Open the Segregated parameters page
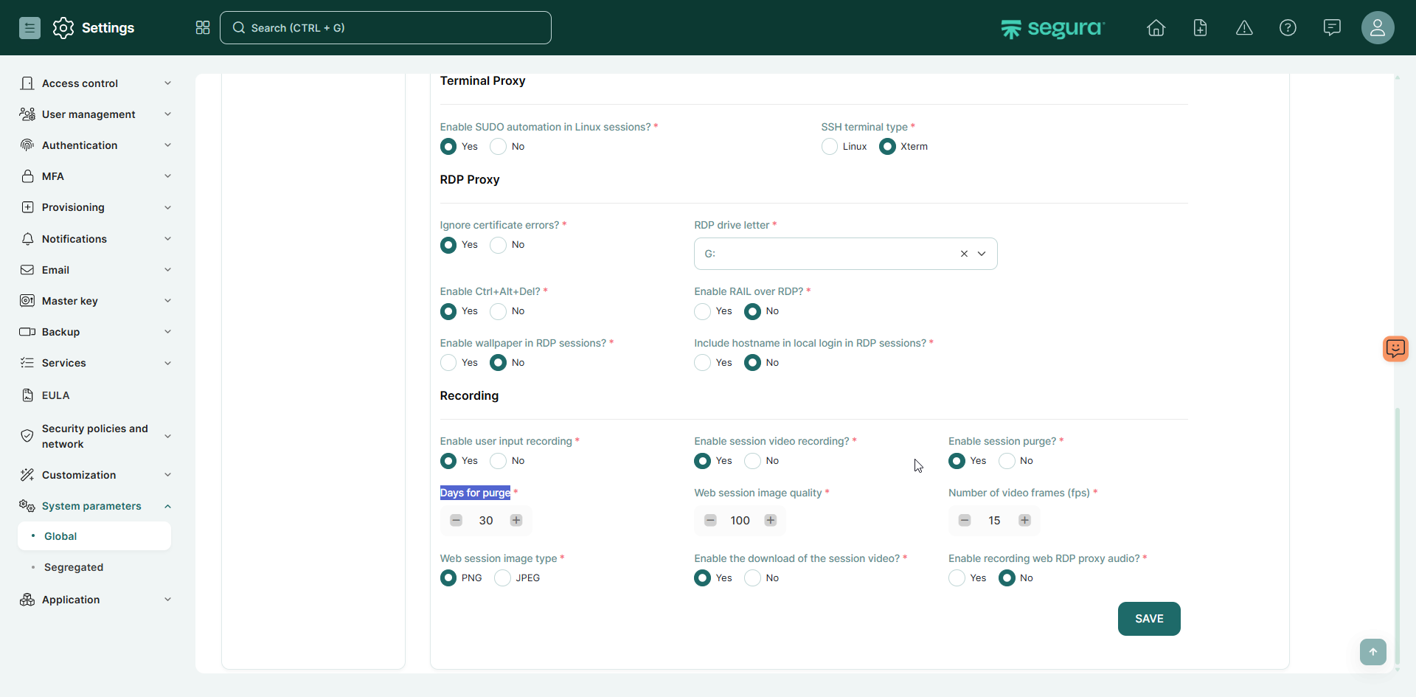 tap(74, 567)
